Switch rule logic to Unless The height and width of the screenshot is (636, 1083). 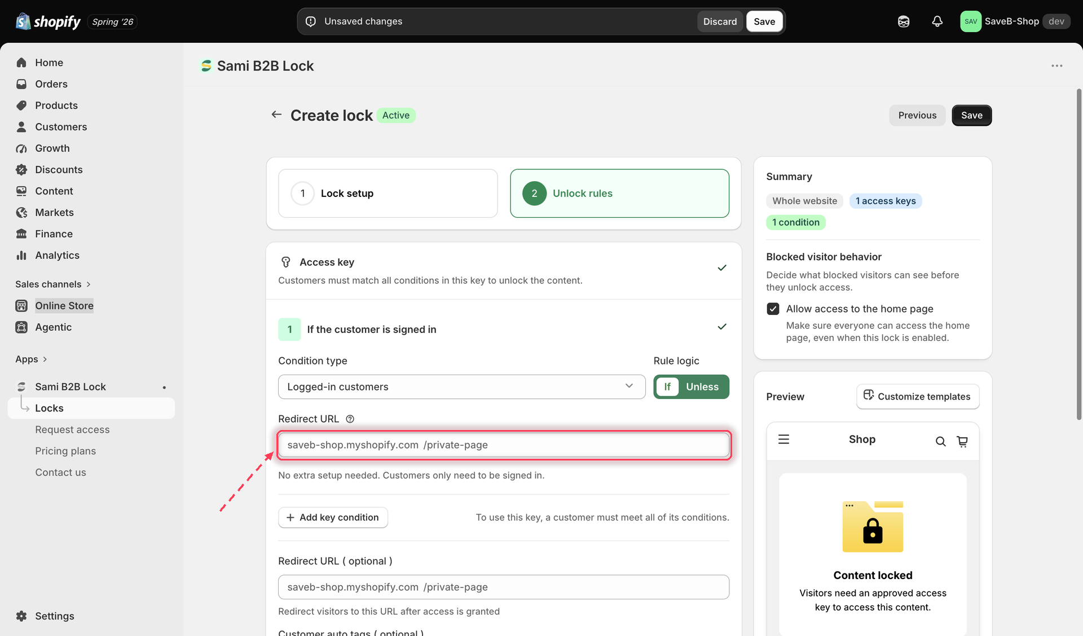click(702, 387)
